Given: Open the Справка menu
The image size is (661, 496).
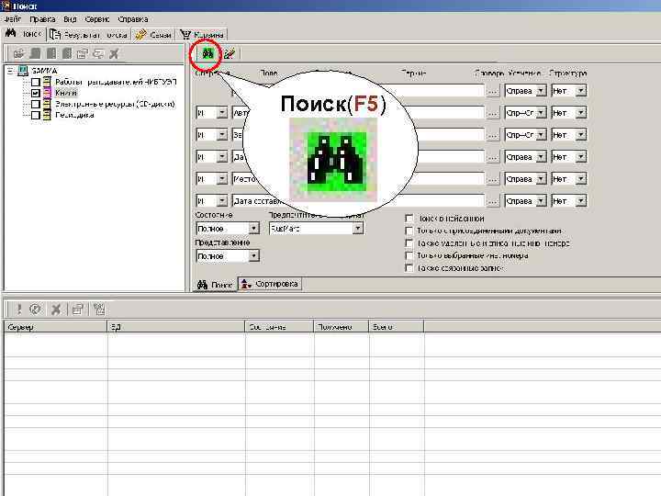Looking at the screenshot, I should (x=133, y=19).
